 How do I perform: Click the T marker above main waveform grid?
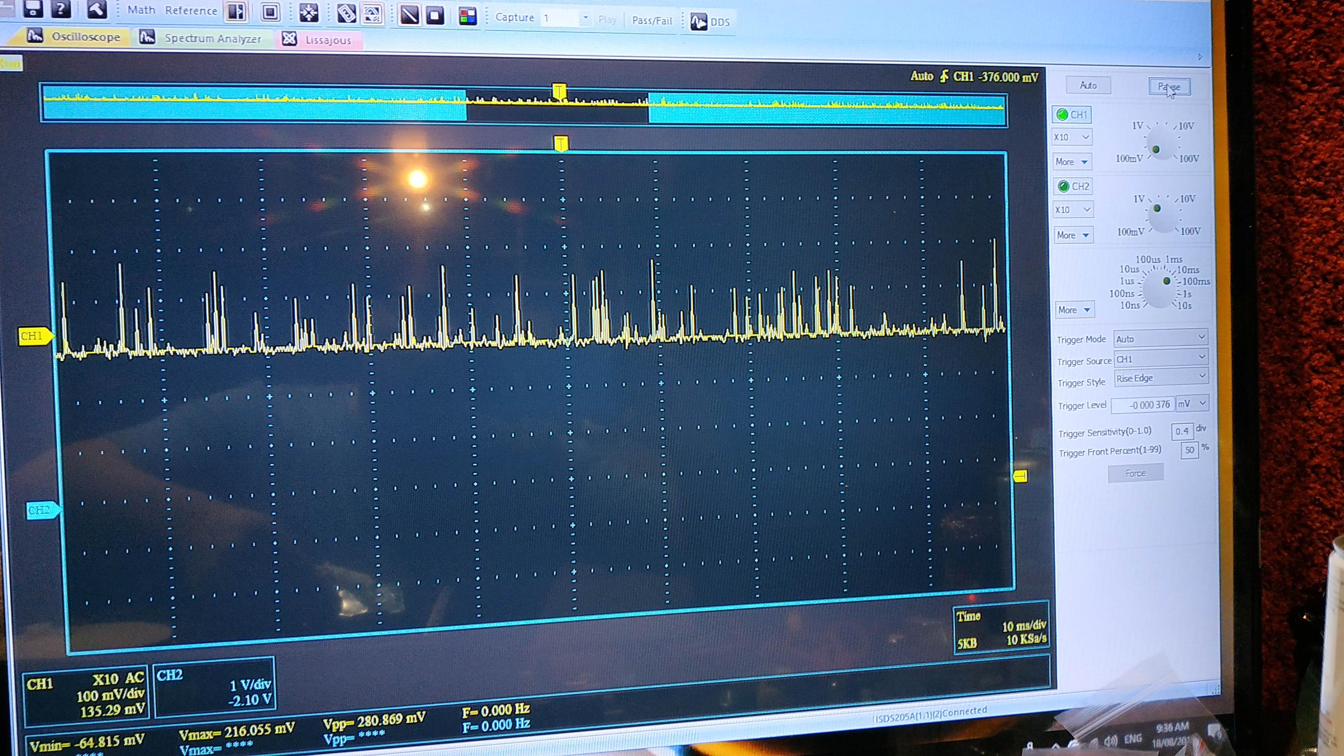561,144
